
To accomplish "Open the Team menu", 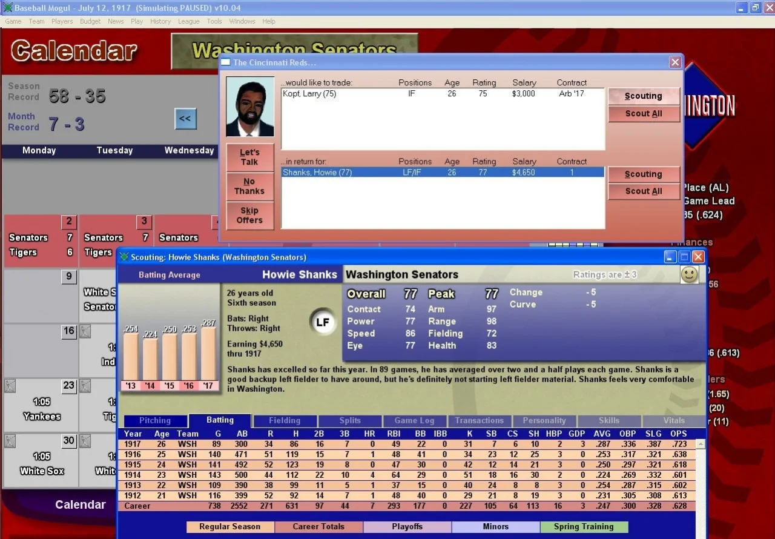I will tap(36, 21).
